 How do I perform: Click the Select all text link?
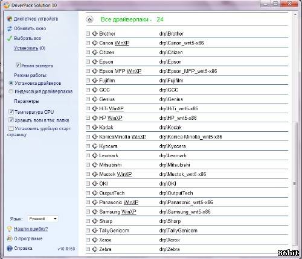27,38
